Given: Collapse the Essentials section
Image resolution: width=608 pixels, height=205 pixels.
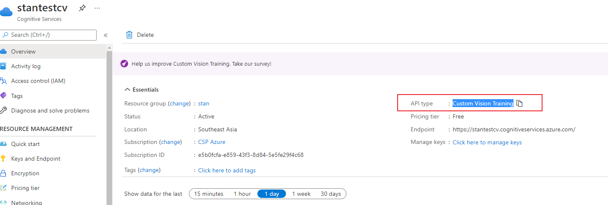Looking at the screenshot, I should click(x=142, y=90).
